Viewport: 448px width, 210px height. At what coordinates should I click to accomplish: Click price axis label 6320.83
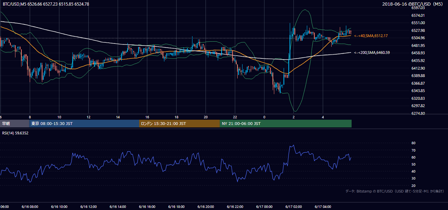coord(418,98)
